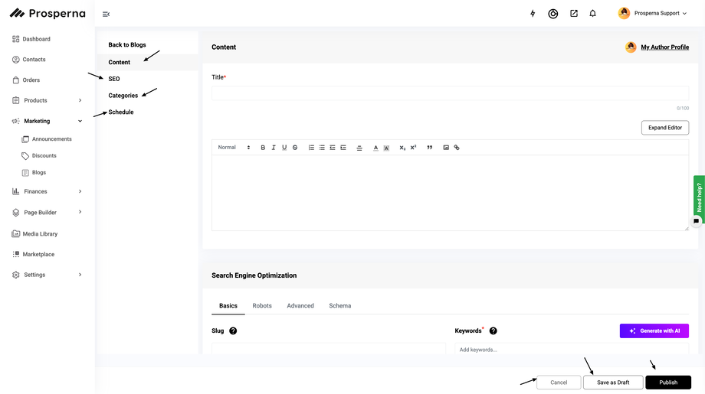Click Save as Draft button
Viewport: 705px width, 394px height.
coord(613,383)
